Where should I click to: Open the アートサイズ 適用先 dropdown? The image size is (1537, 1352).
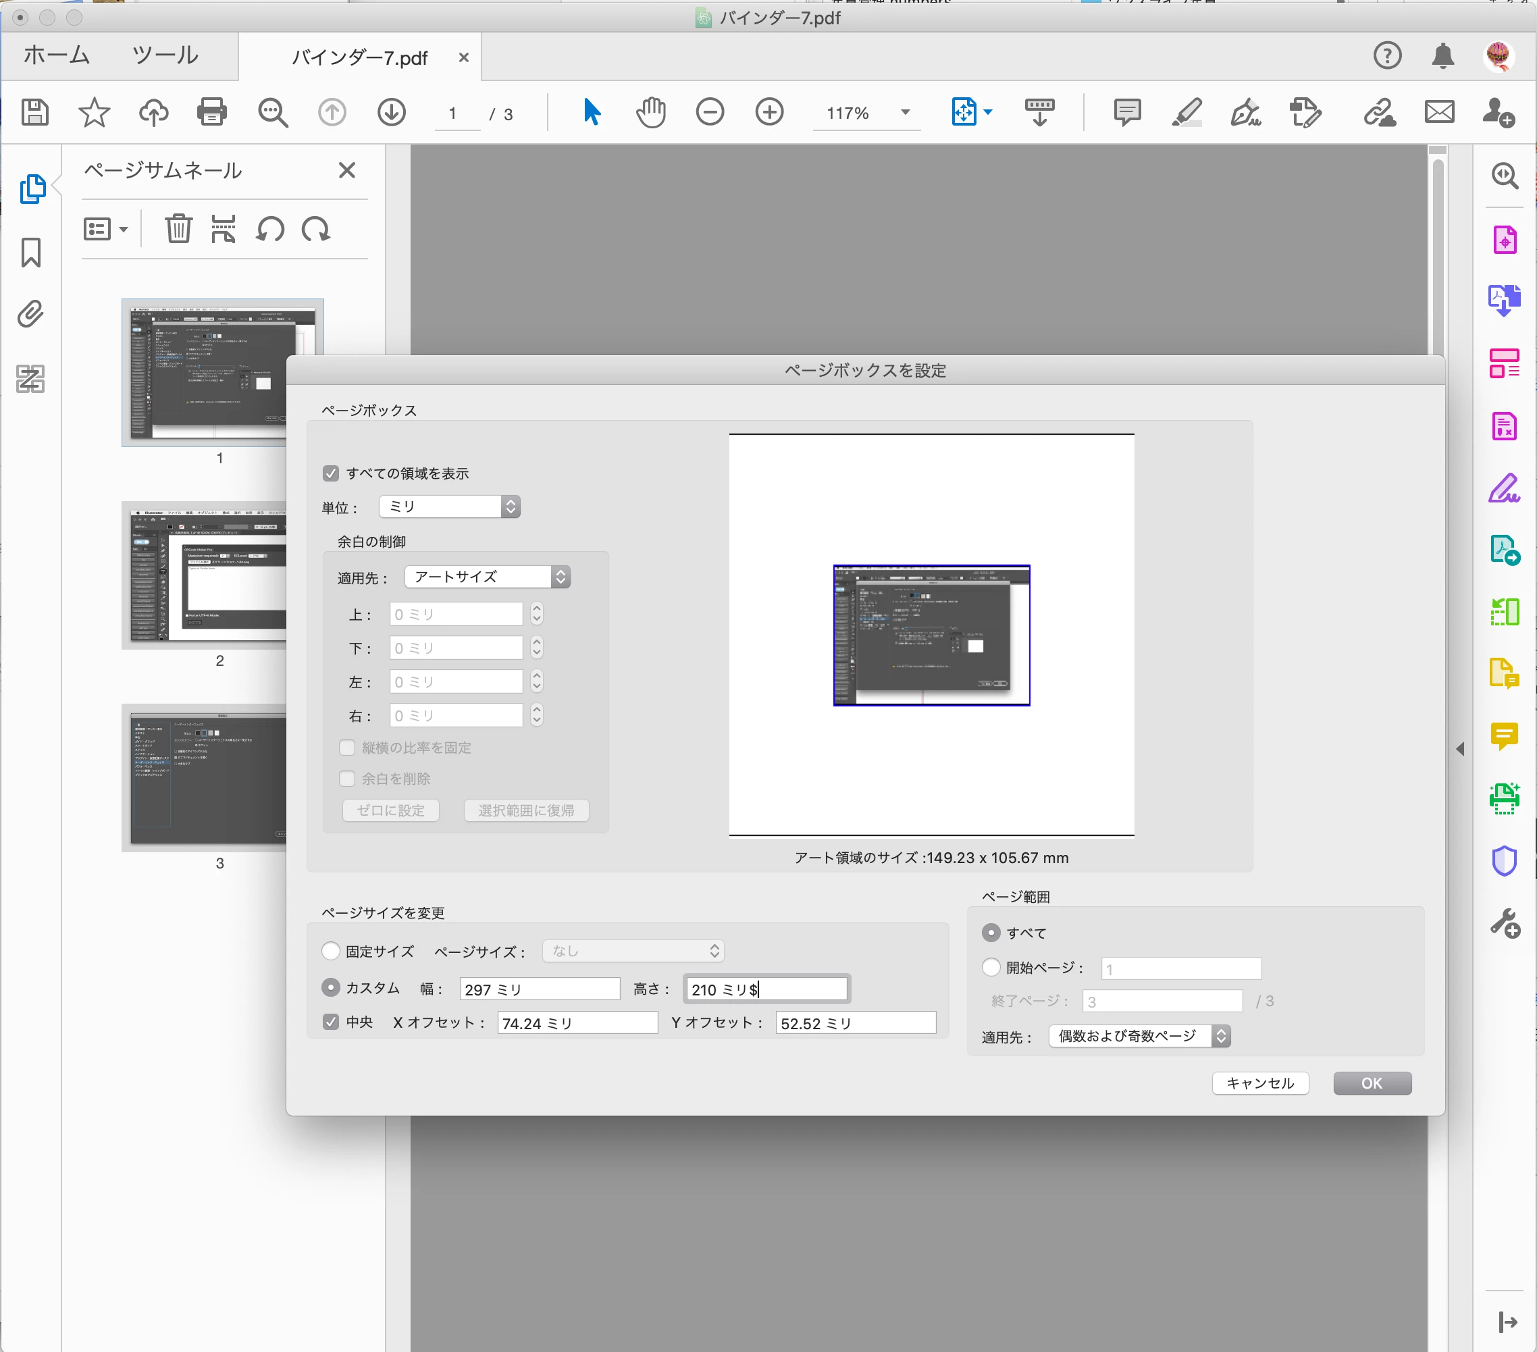(x=488, y=577)
